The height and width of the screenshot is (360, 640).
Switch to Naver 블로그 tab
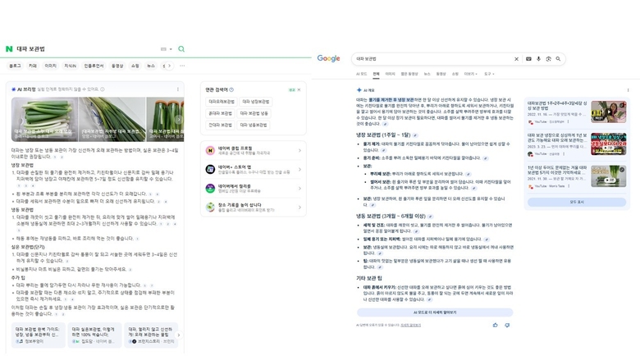(x=15, y=66)
